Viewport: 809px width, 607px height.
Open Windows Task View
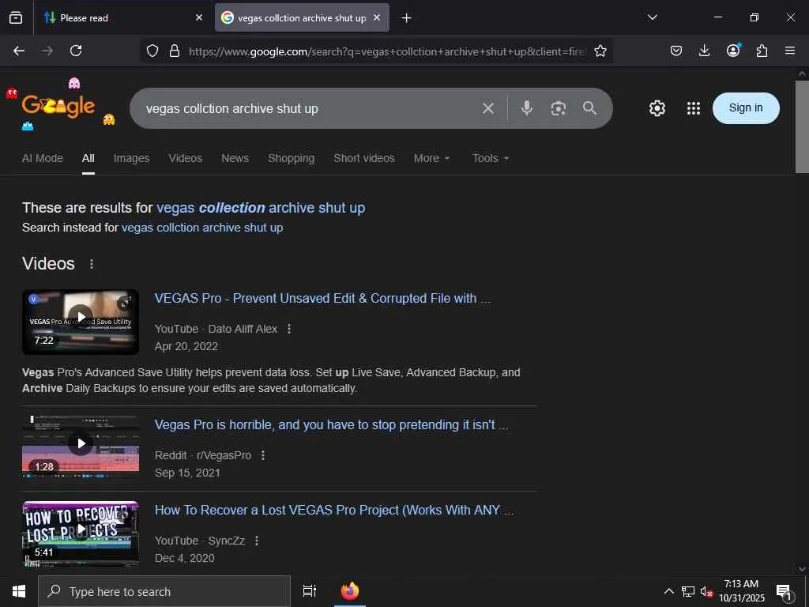click(310, 591)
